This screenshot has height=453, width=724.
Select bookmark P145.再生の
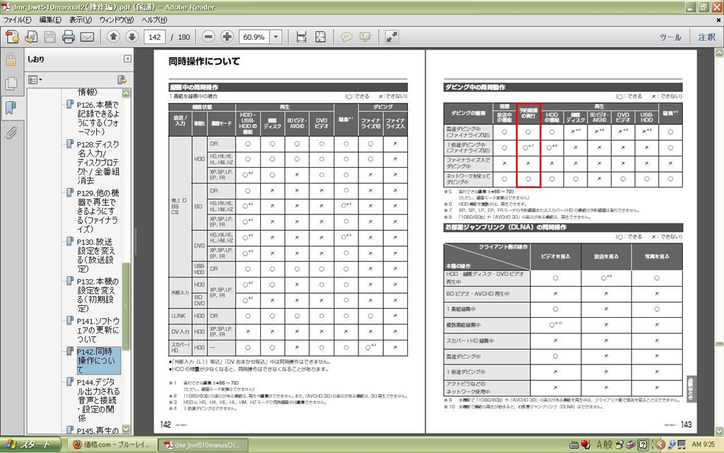tap(98, 430)
